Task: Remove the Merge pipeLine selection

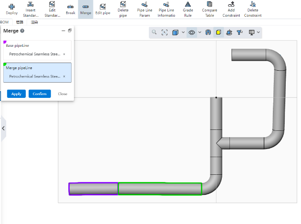Action: [64, 76]
